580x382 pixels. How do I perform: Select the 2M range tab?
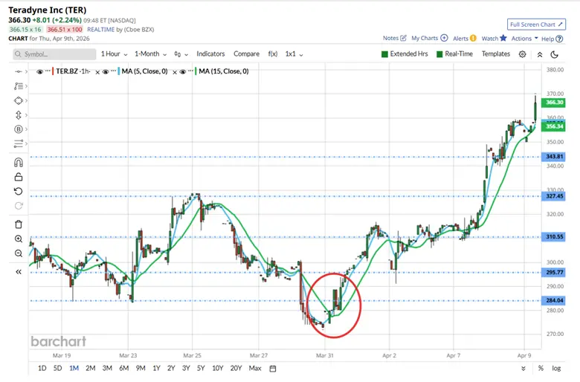[x=91, y=369]
